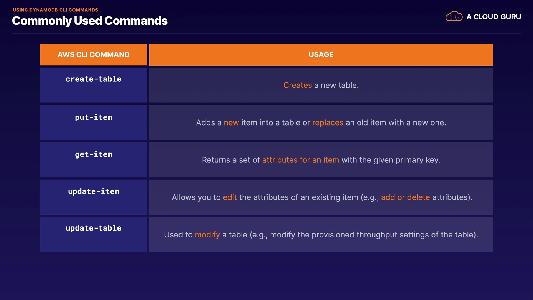Click the update-item command text

point(93,191)
